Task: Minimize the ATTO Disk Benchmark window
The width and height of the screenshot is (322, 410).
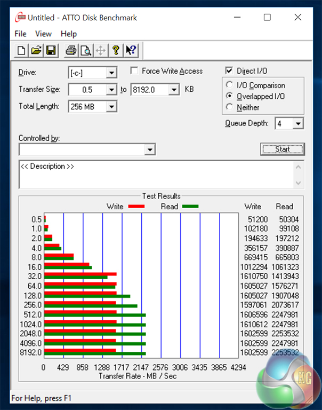Action: click(237, 17)
